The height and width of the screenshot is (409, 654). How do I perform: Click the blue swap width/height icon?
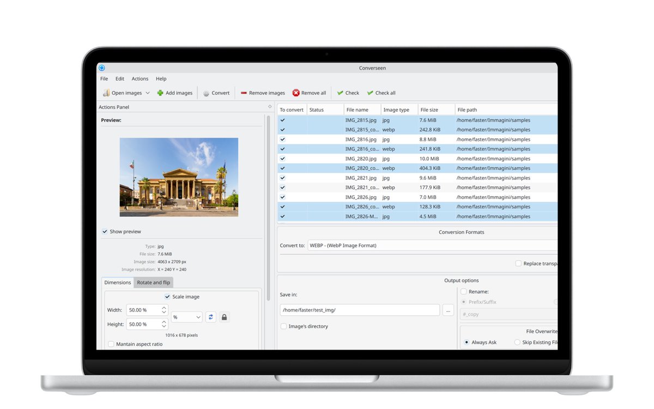[x=211, y=317]
